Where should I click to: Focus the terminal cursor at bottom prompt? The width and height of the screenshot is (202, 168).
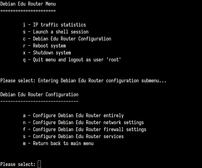(x=39, y=164)
